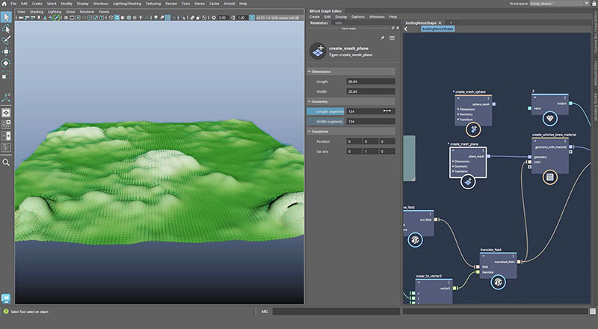Image resolution: width=598 pixels, height=329 pixels.
Task: Toggle the Geometry port on create_mesh_plane node
Action: click(x=453, y=167)
